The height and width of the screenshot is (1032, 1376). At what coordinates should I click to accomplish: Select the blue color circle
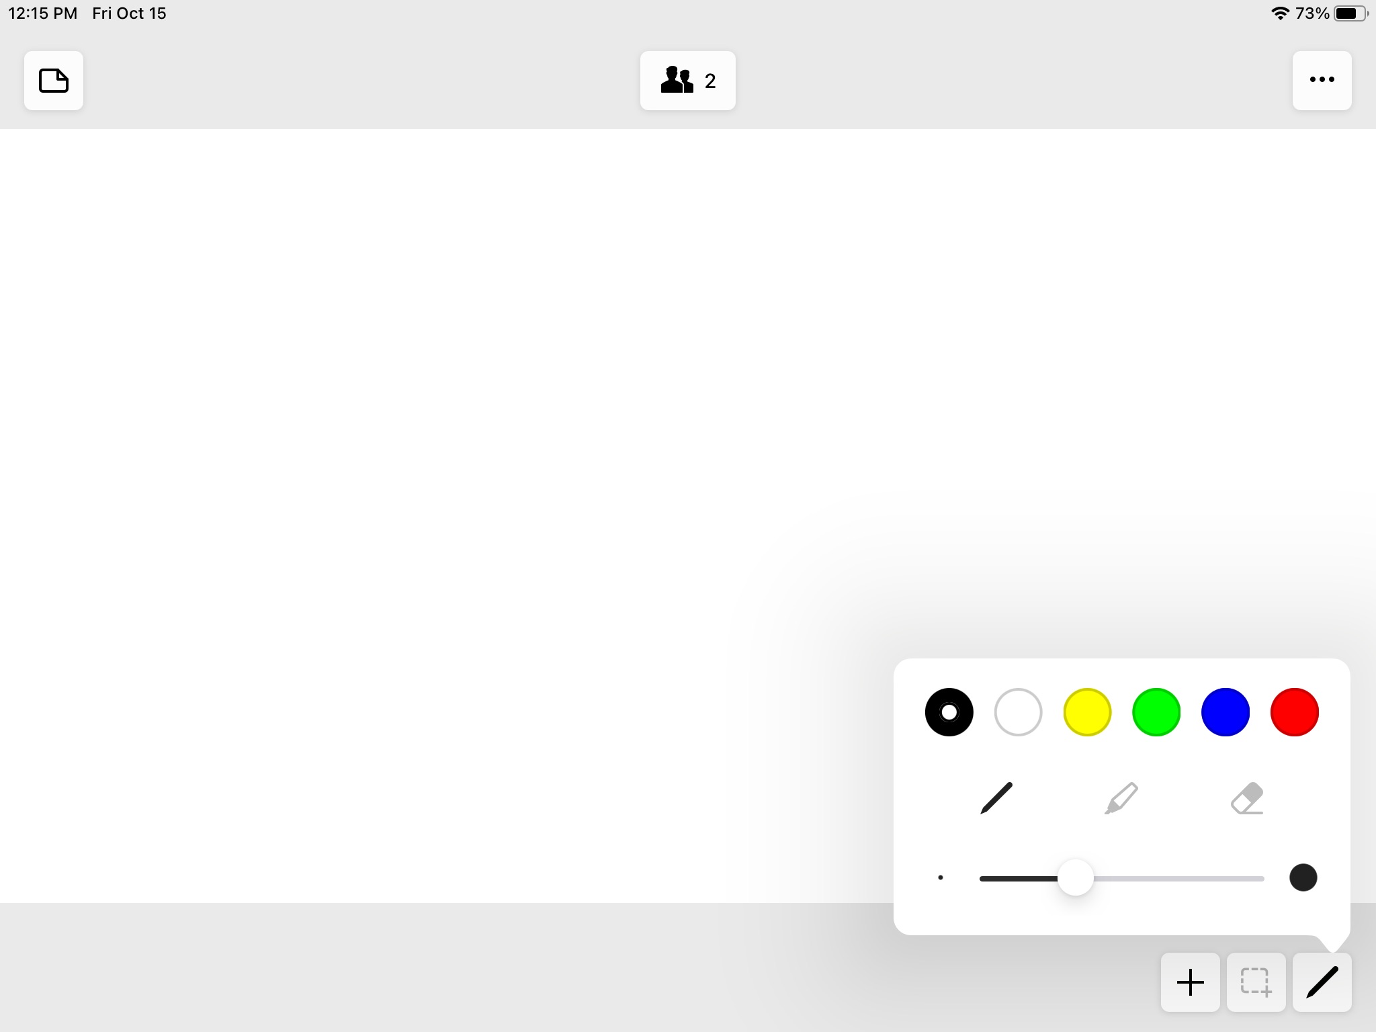tap(1225, 711)
